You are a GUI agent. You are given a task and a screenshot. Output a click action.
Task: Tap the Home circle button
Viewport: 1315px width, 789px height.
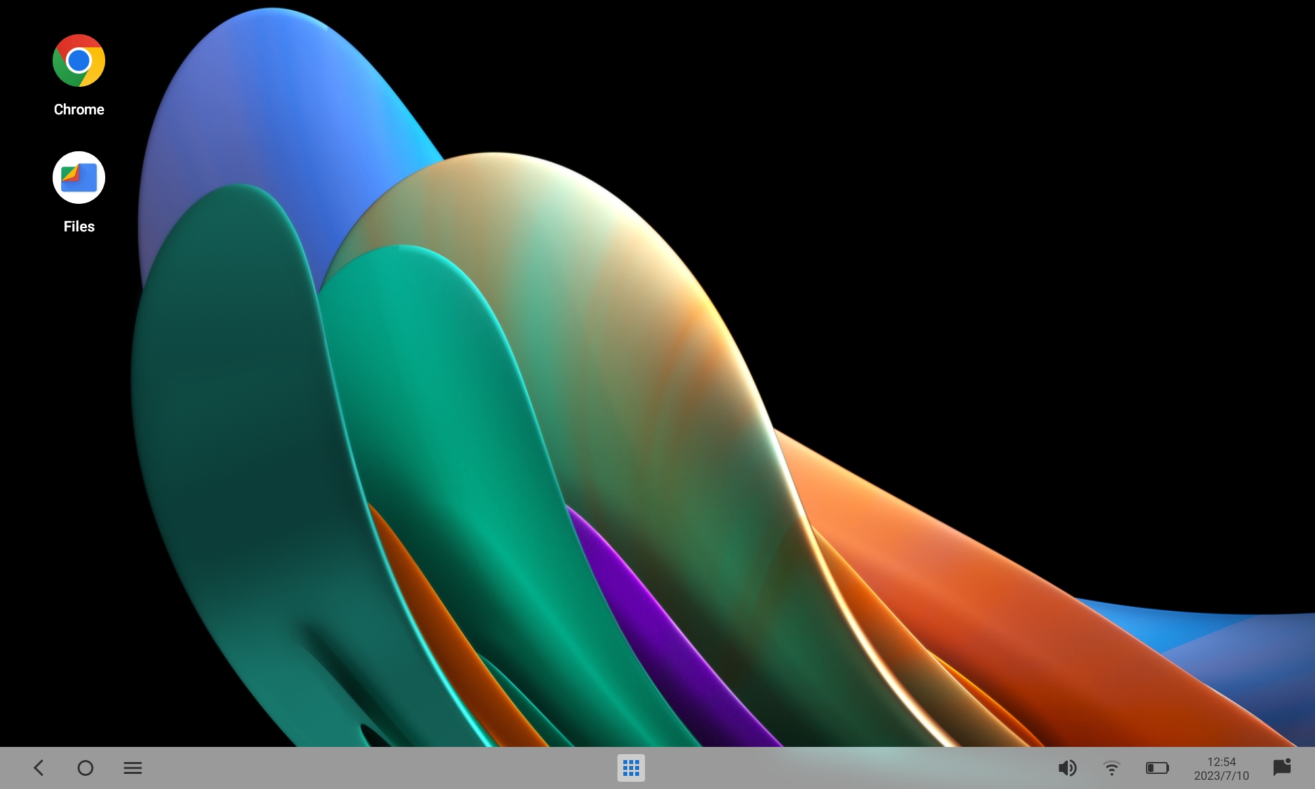click(85, 768)
